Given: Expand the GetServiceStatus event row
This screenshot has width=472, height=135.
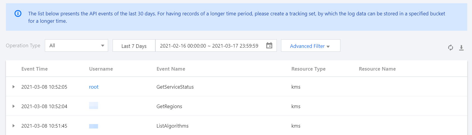Looking at the screenshot, I should (x=14, y=87).
